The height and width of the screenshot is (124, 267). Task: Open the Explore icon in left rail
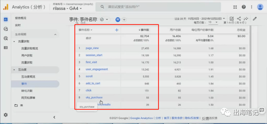point(6,29)
